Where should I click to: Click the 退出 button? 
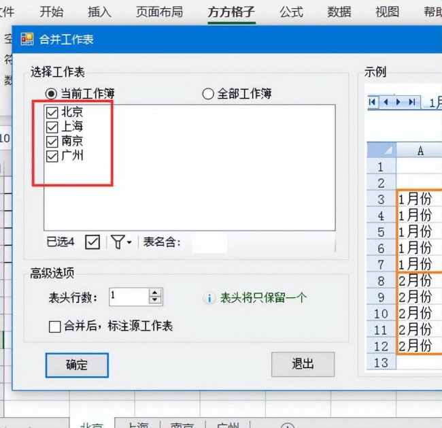click(303, 364)
